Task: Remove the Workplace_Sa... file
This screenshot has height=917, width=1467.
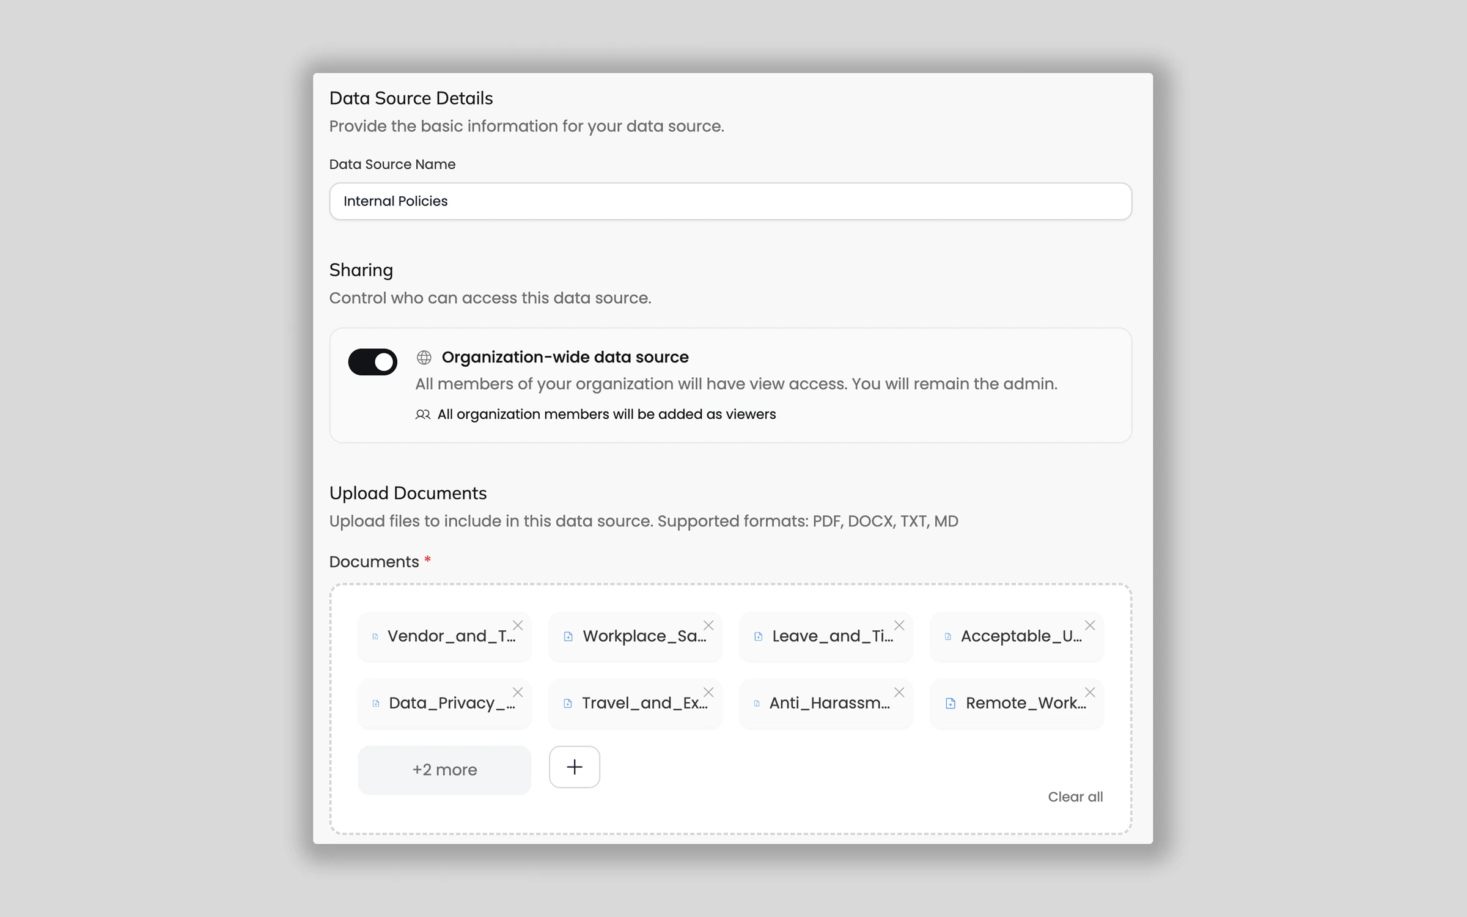Action: click(x=708, y=625)
